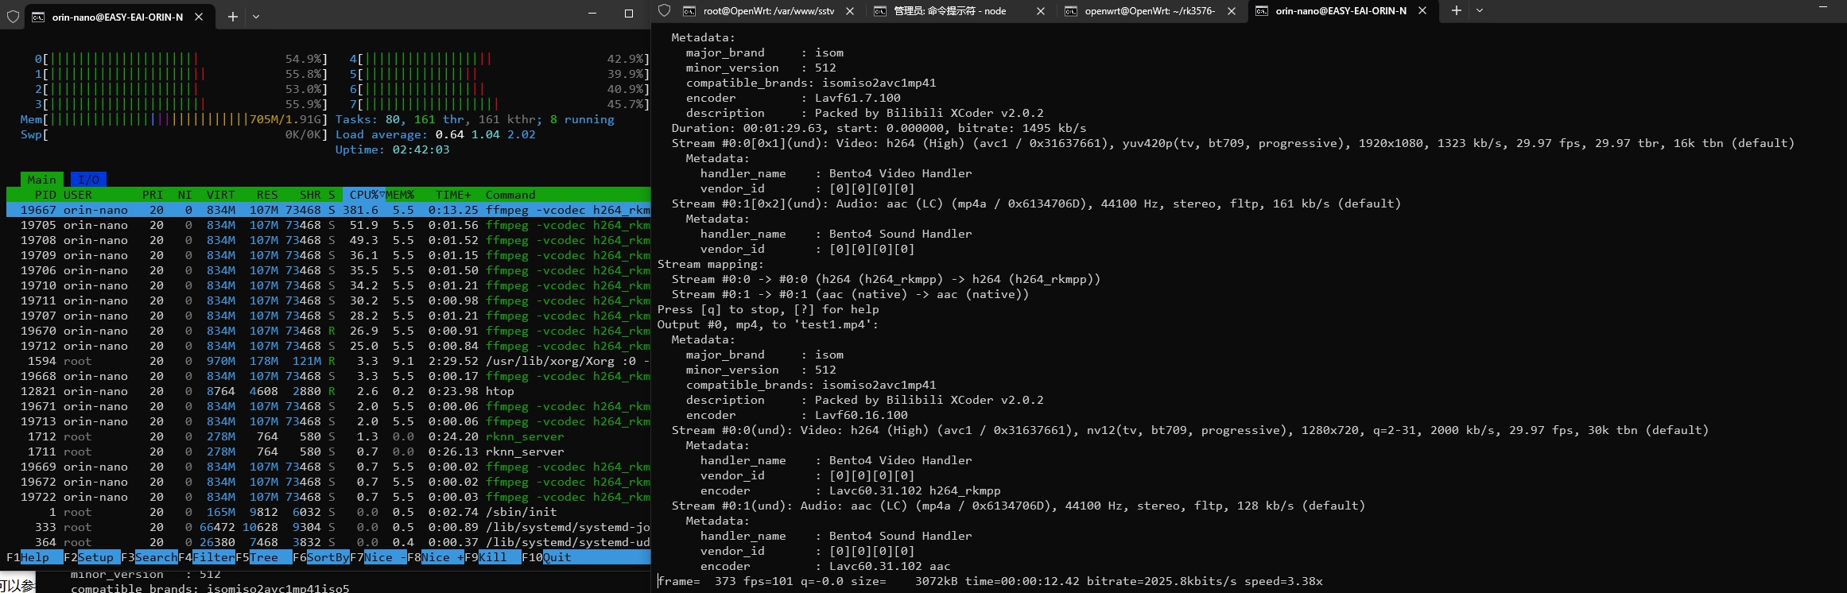Click the shield icon in right terminal window
Screen dimensions: 1847x593
click(665, 10)
